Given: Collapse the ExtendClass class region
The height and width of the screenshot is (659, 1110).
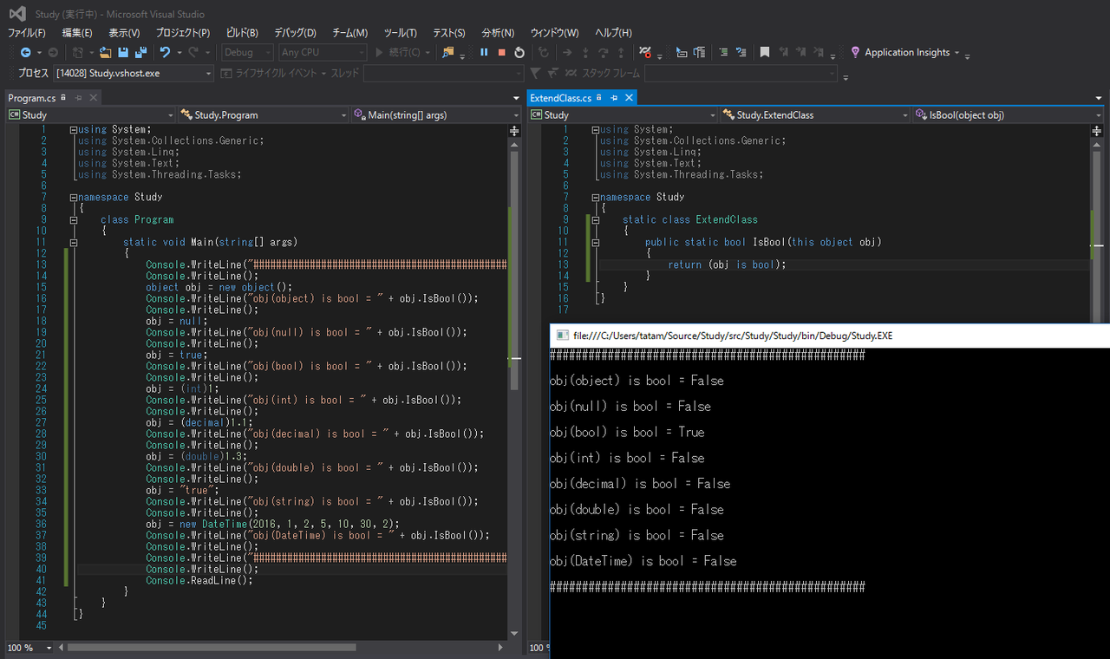Looking at the screenshot, I should click(596, 220).
